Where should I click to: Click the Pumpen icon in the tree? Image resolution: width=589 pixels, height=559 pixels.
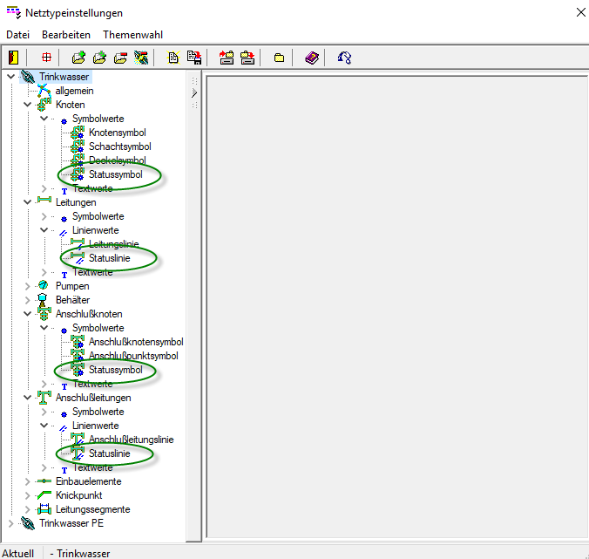tap(44, 286)
